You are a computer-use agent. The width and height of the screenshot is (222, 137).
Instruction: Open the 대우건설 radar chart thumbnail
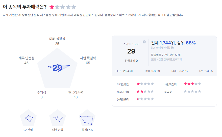coord(58,118)
